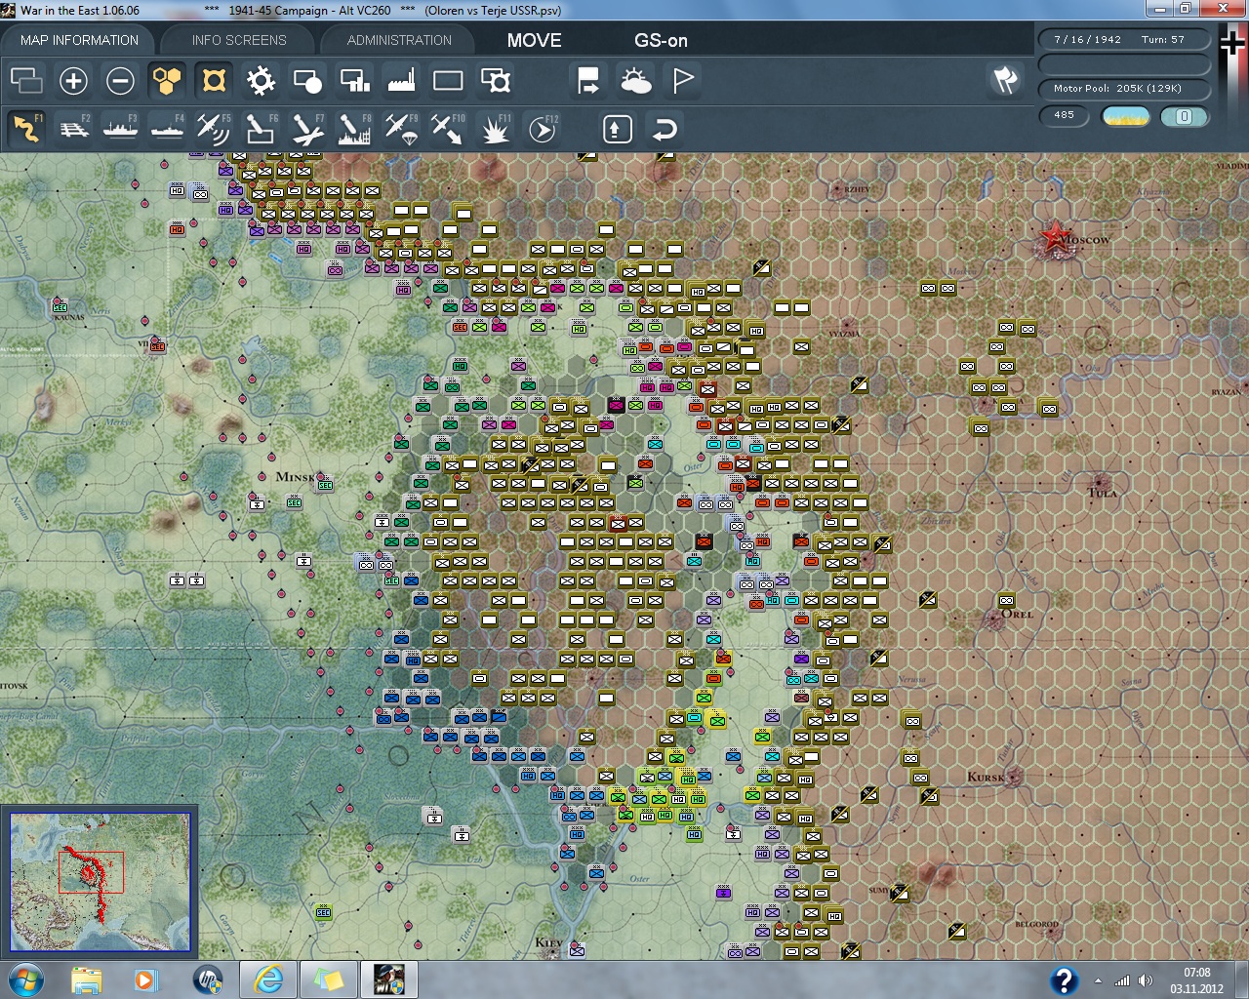Image resolution: width=1249 pixels, height=999 pixels.
Task: Click the overlapping windows icon at toolbar start
Action: (26, 81)
